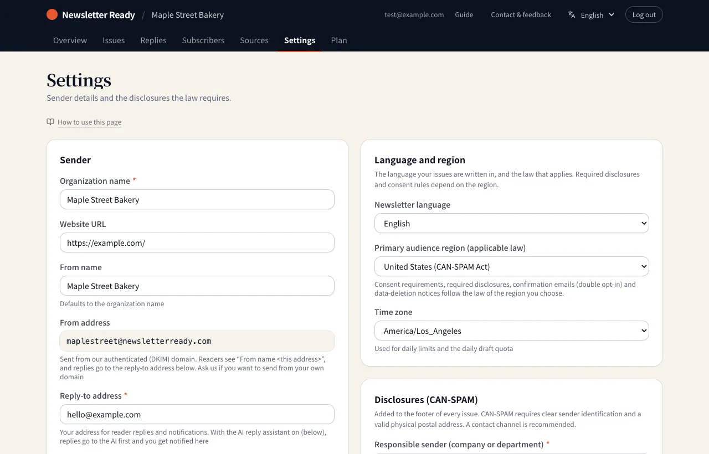The image size is (709, 454).
Task: Click the book icon beside How to use this page
Action: pyautogui.click(x=50, y=122)
